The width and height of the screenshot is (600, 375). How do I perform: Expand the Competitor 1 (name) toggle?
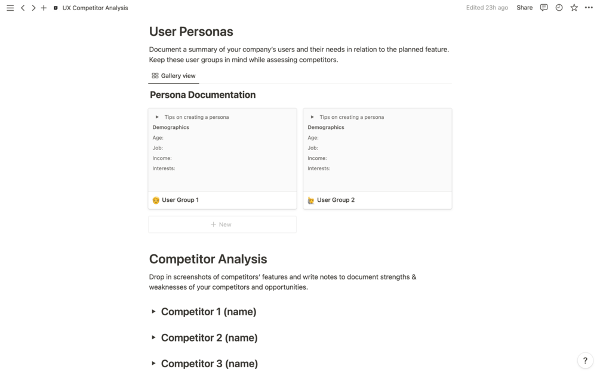[x=153, y=312]
